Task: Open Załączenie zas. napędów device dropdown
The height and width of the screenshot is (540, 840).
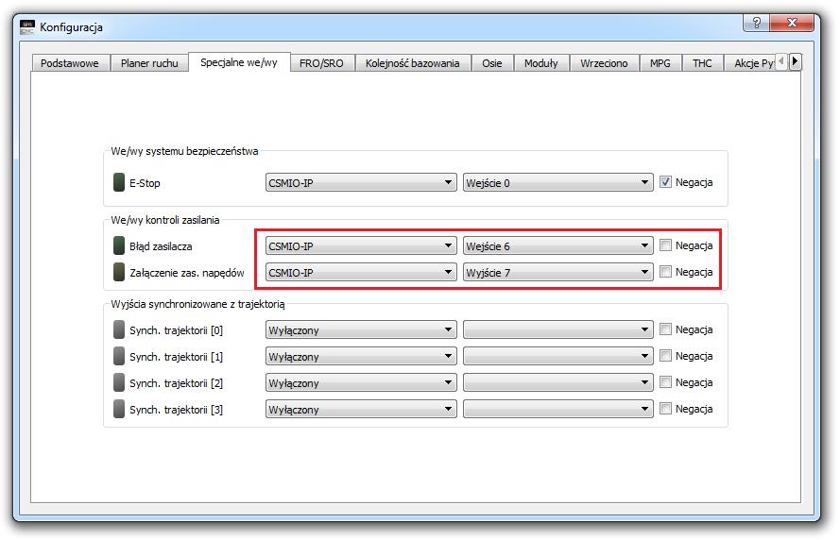Action: pos(361,273)
